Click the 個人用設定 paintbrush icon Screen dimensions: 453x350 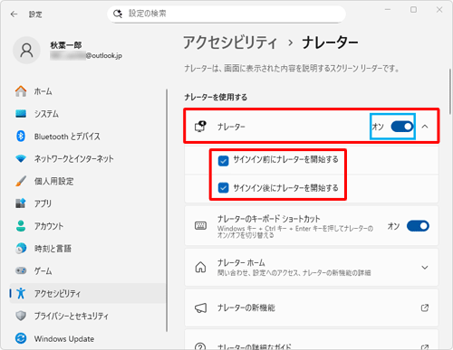21,181
